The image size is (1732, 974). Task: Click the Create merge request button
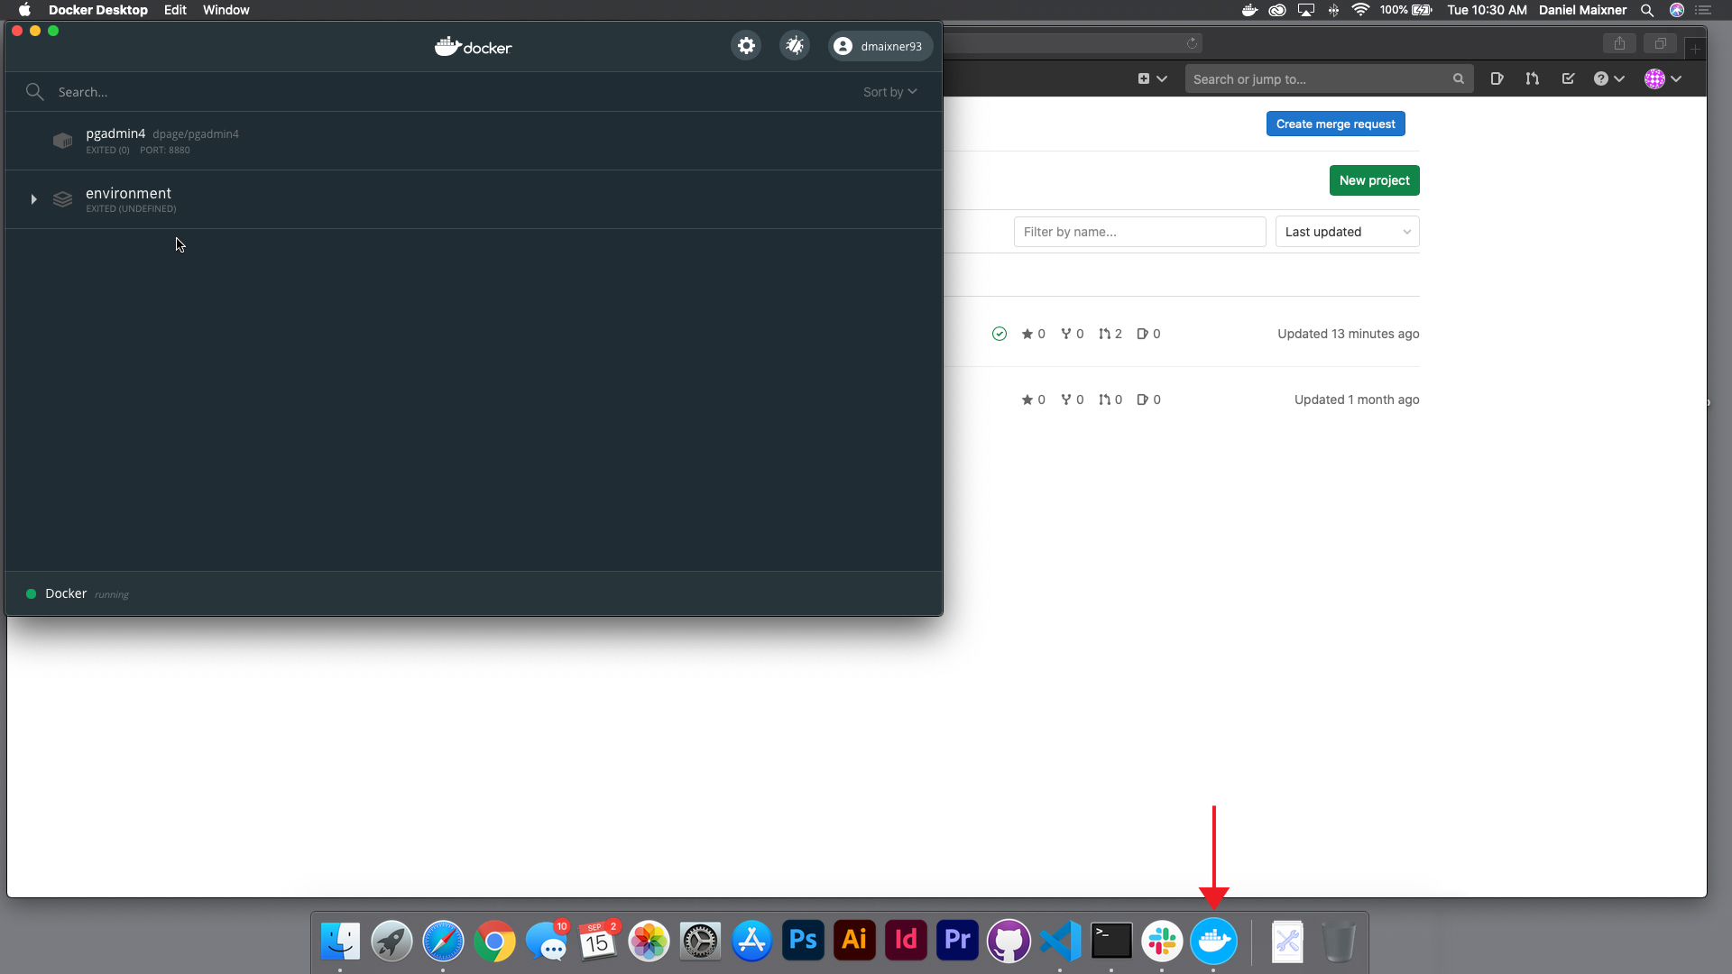tap(1335, 124)
